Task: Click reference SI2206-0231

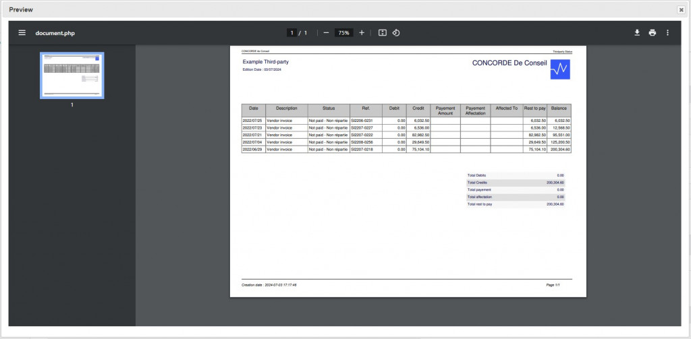Action: 362,121
